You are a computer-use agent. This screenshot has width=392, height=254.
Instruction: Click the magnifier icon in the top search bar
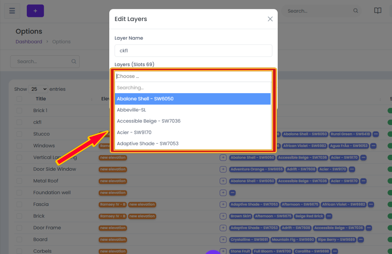point(355,11)
